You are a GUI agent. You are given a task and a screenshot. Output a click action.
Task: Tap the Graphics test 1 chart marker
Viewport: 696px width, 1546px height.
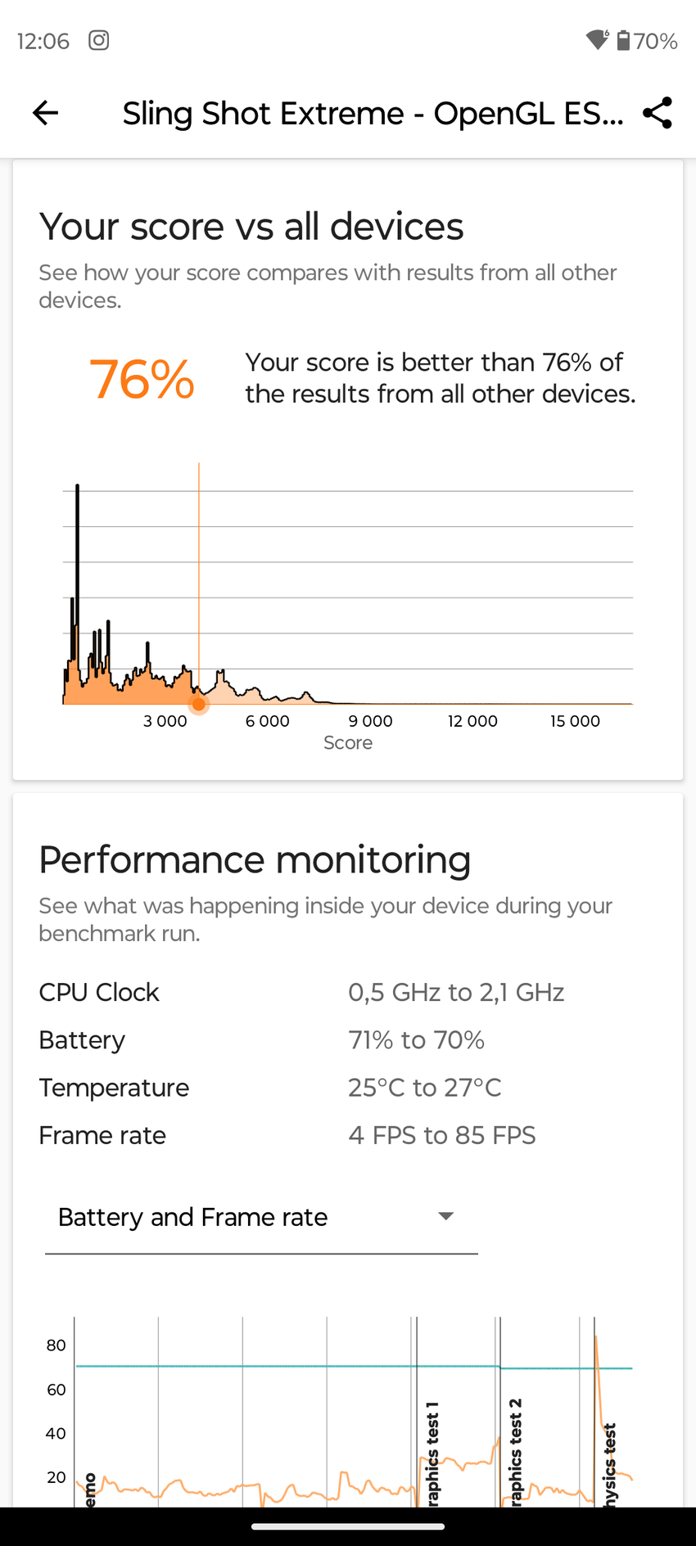(432, 1453)
